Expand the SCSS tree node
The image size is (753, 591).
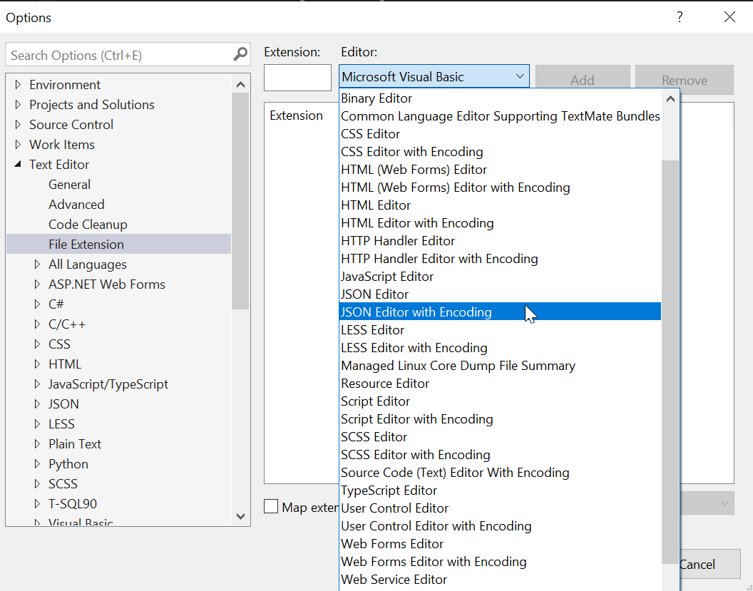38,484
